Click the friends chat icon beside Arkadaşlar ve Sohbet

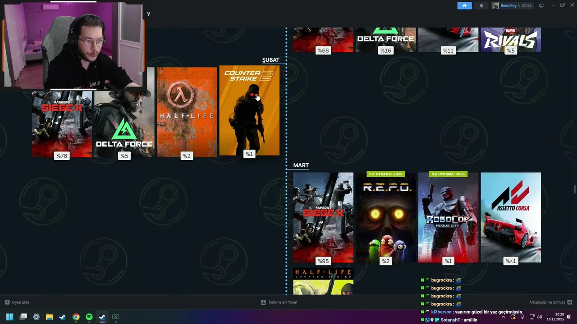(x=570, y=302)
